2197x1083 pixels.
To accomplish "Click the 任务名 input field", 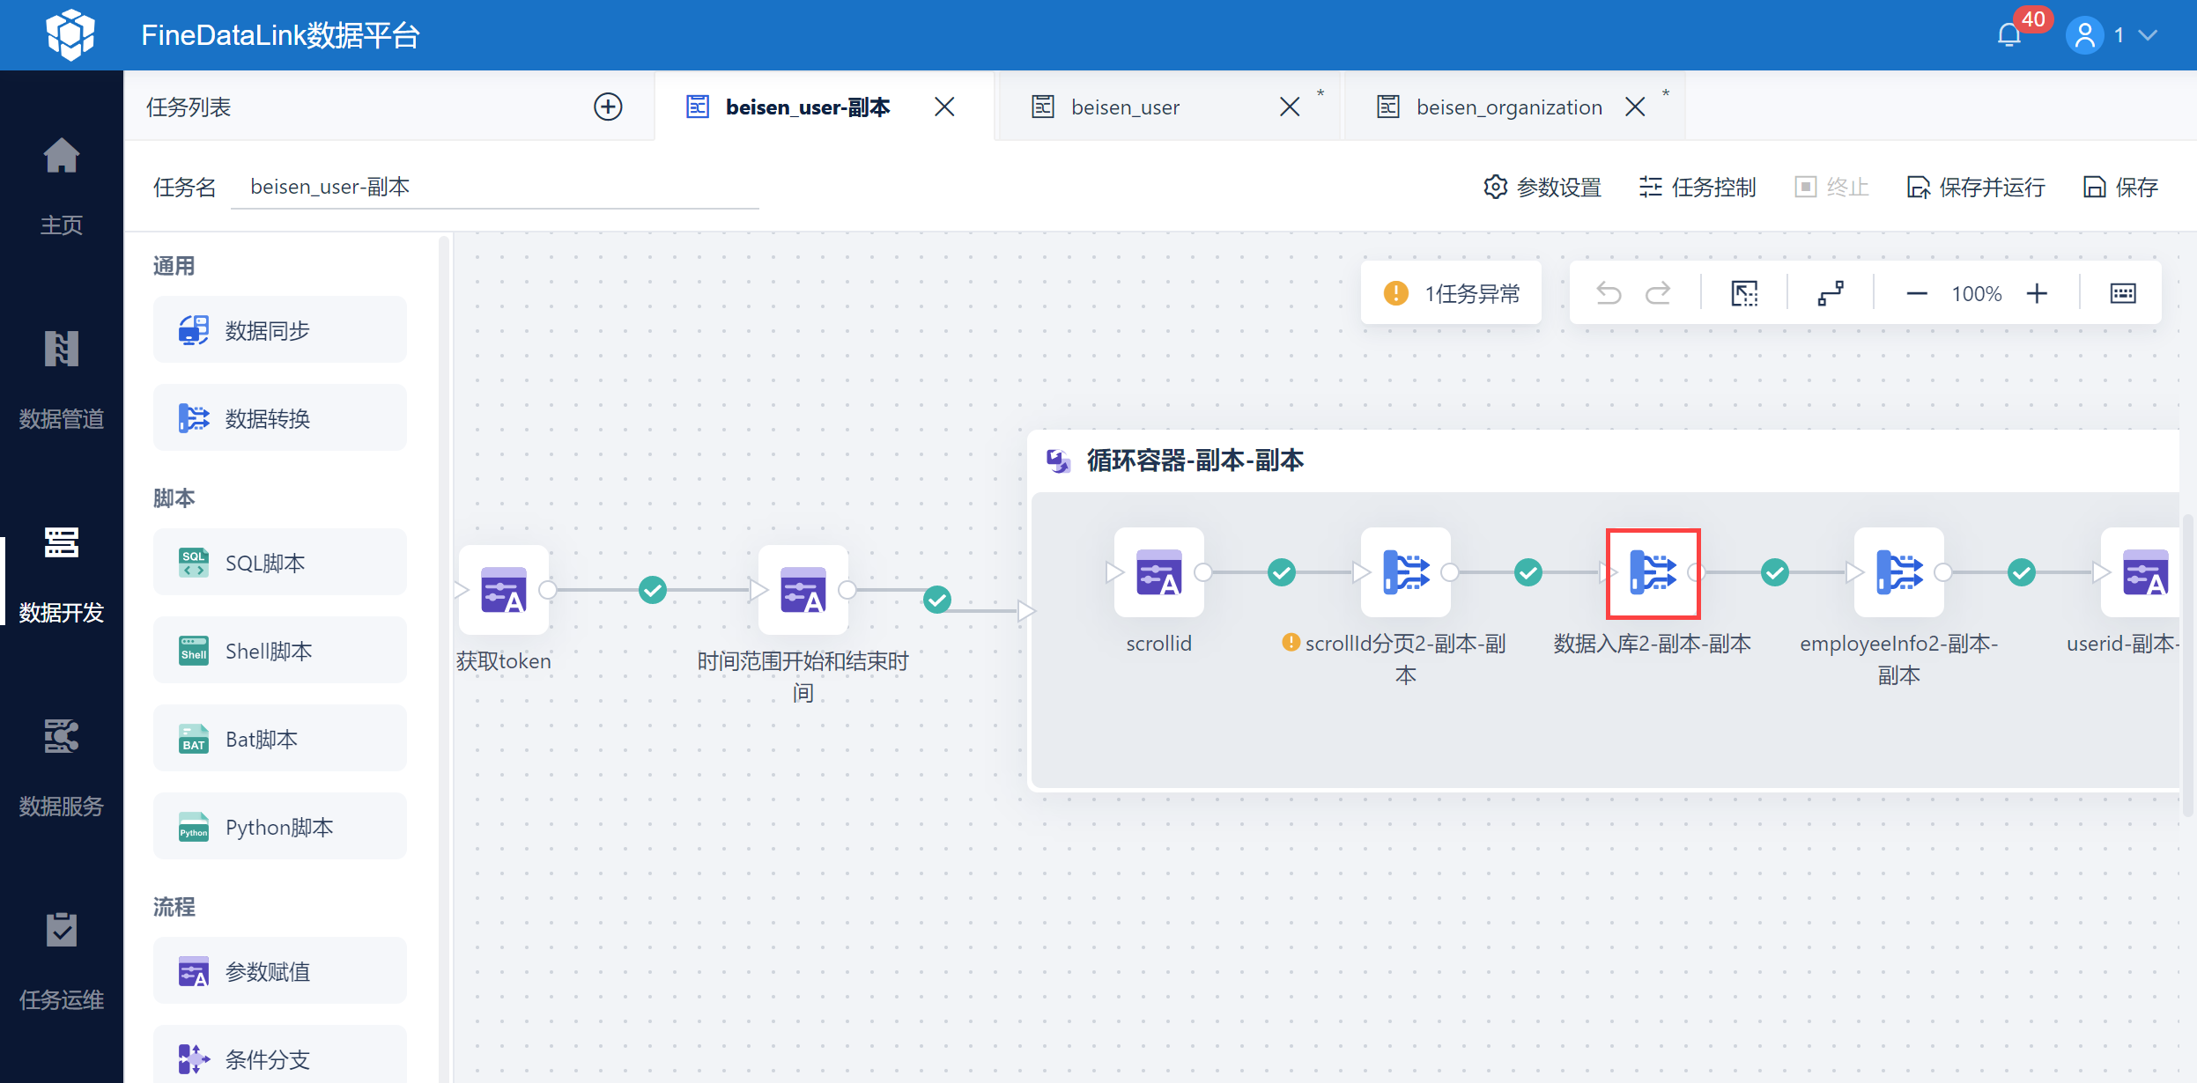I will pos(494,187).
